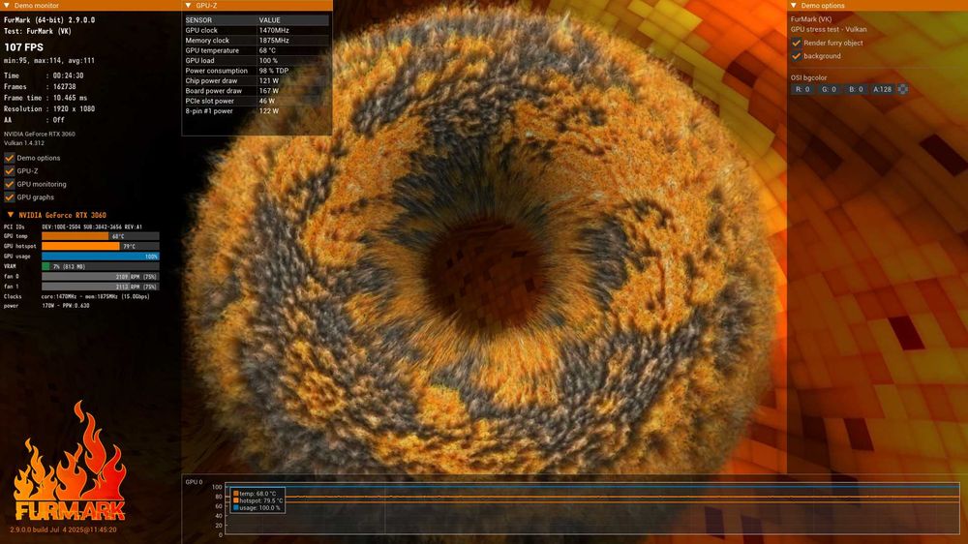
Task: Click the Time 00:24:30 line
Action: (x=44, y=76)
